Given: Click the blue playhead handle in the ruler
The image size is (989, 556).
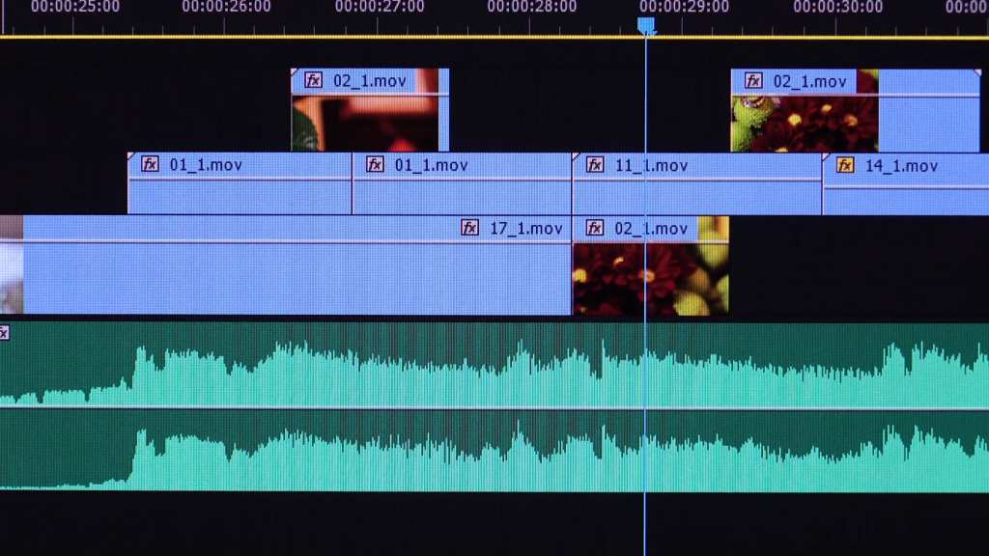Looking at the screenshot, I should coord(647,25).
